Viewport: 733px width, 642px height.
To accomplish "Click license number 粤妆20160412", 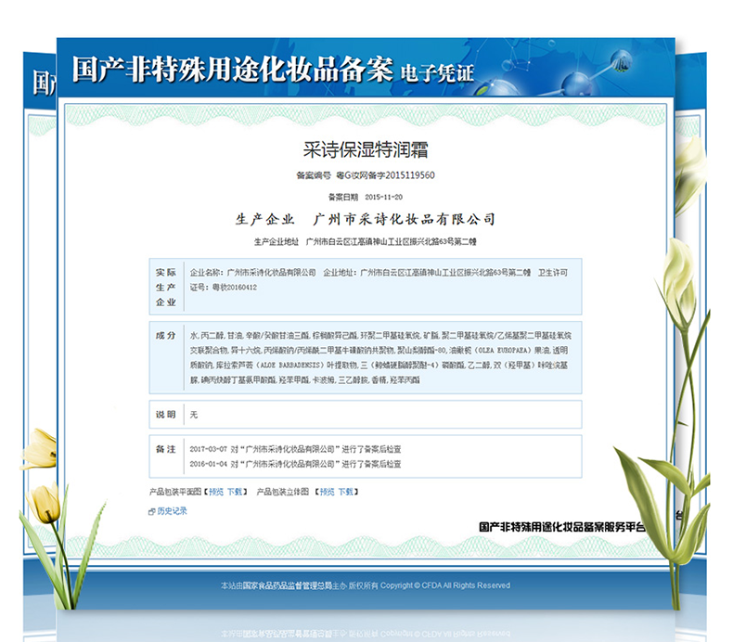I will click(x=235, y=287).
